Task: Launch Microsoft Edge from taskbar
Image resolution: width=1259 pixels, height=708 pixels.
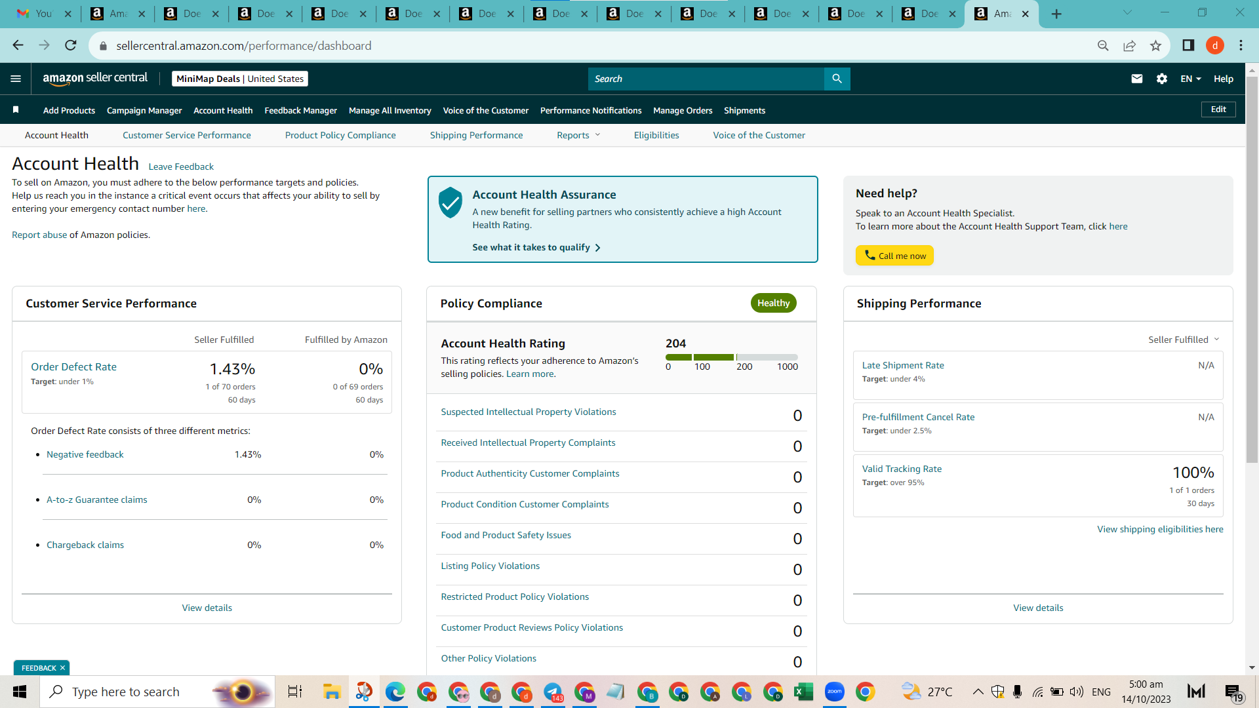Action: pyautogui.click(x=395, y=692)
